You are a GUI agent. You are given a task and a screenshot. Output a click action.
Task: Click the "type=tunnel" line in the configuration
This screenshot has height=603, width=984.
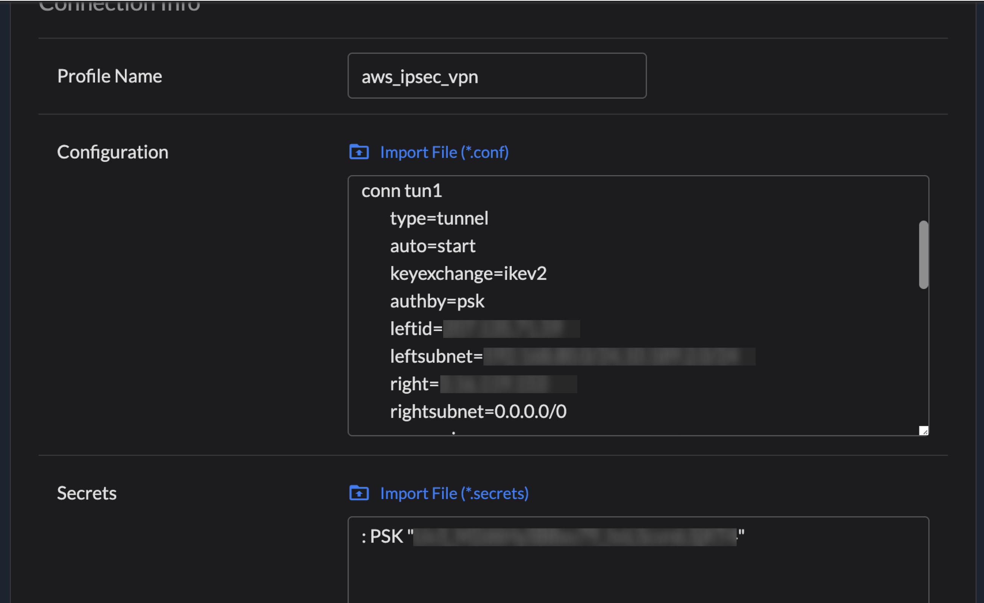coord(439,218)
